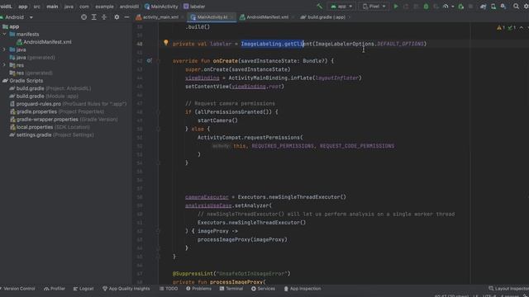Click the override gutter icon beside onCreate
The width and height of the screenshot is (529, 297).
click(149, 60)
